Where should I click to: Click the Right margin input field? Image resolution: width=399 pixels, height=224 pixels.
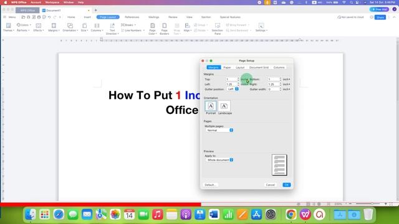click(273, 85)
